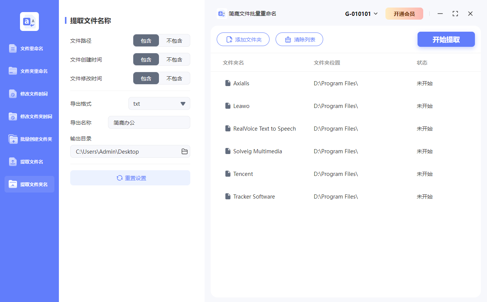487x302 pixels.
Task: Open the 导出格式 txt dropdown
Action: (159, 103)
